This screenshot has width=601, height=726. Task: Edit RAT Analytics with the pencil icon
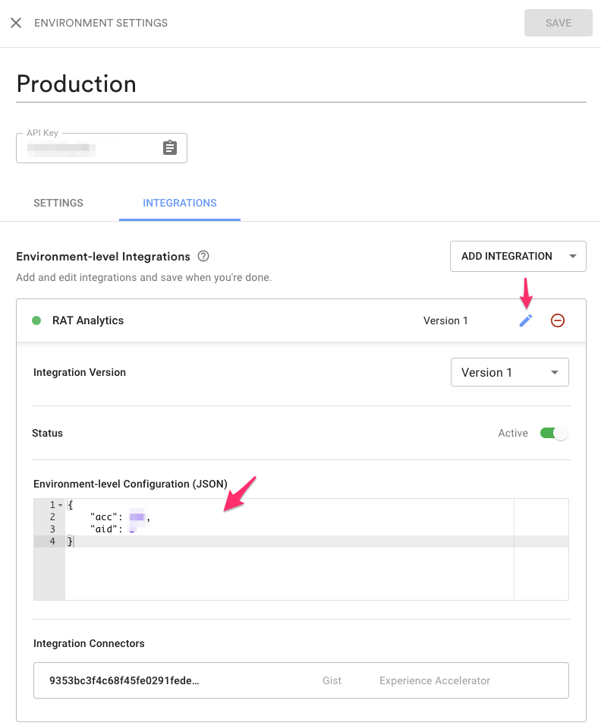click(526, 320)
